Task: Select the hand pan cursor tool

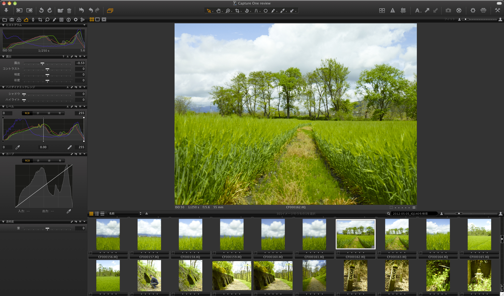Action: pos(218,11)
